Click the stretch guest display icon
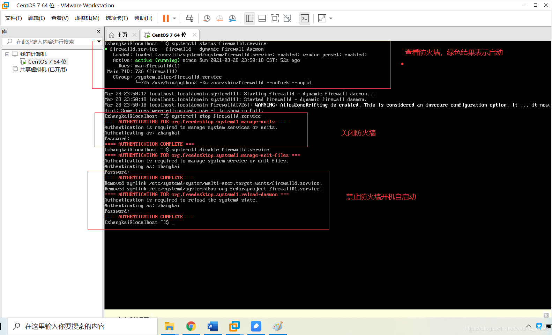552x335 pixels. click(x=322, y=18)
